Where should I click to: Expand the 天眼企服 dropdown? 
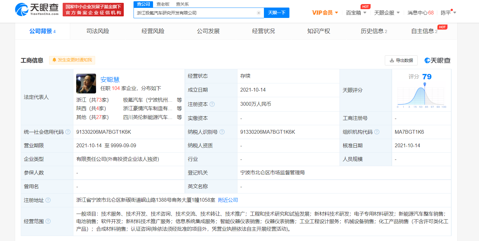point(387,13)
